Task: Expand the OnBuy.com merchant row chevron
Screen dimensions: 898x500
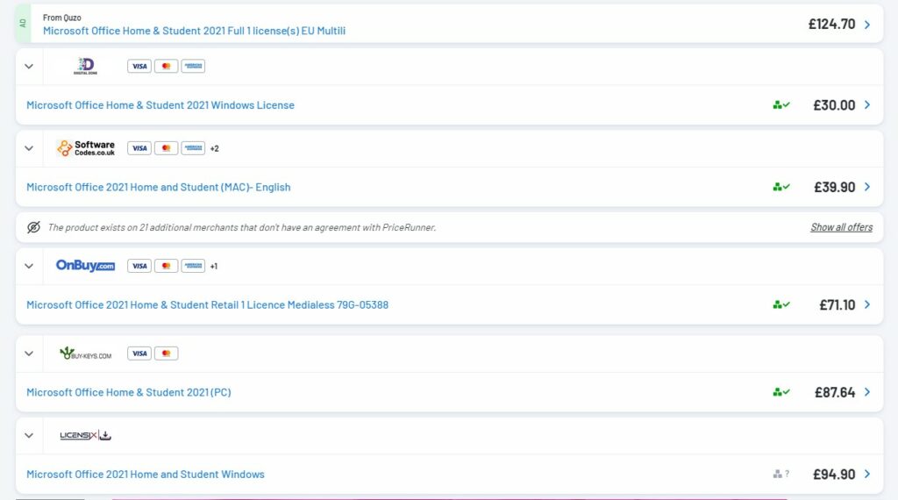Action: (x=29, y=266)
